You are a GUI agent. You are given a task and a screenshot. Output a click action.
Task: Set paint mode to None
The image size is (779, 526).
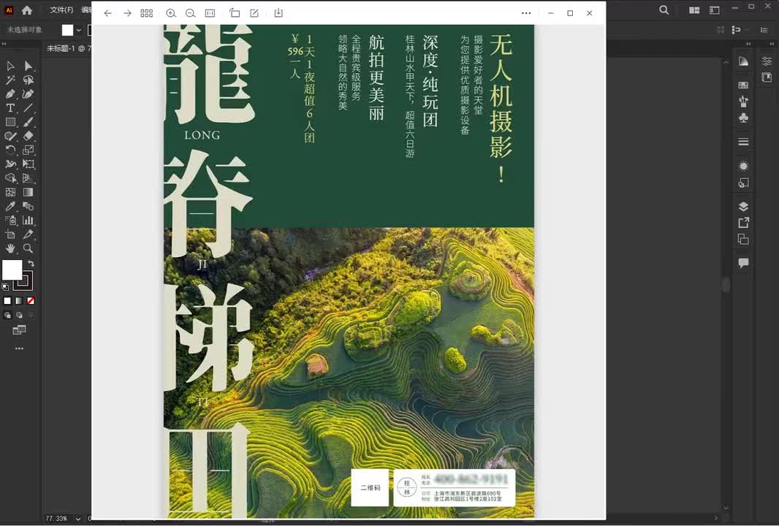coord(31,301)
